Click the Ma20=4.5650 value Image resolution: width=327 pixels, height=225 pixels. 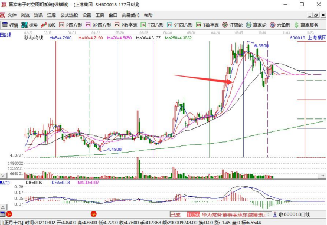pyautogui.click(x=119, y=38)
